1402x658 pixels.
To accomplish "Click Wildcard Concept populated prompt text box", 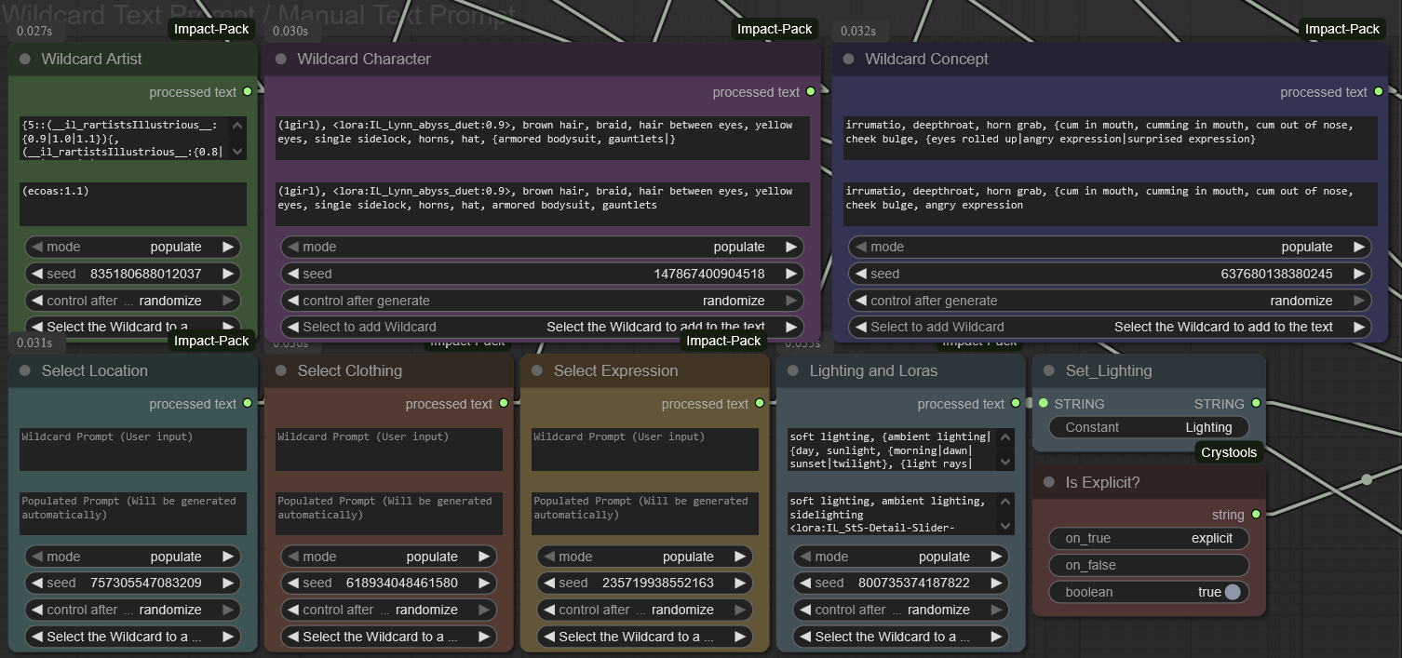I will pos(1110,204).
